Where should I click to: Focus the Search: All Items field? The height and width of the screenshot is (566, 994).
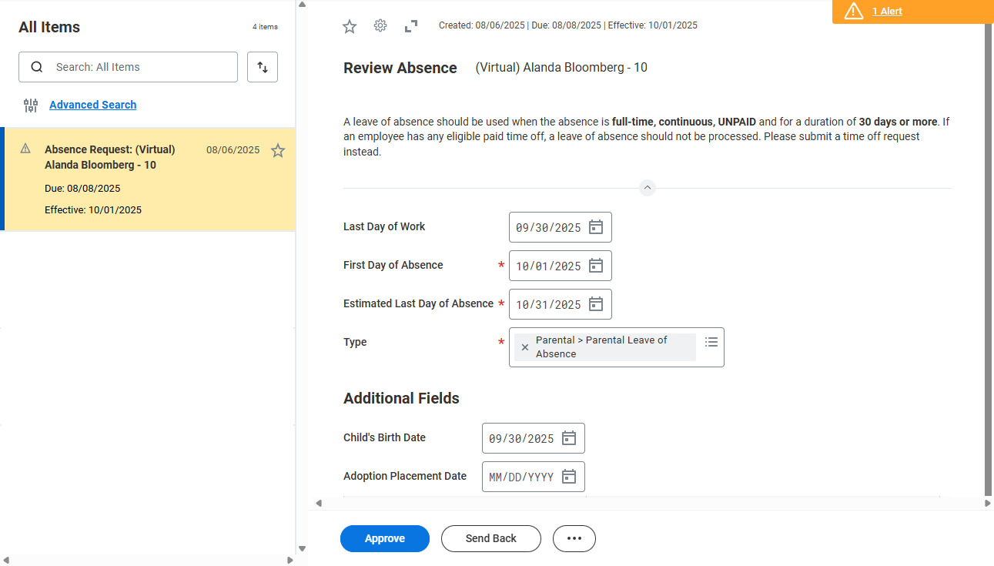pyautogui.click(x=139, y=67)
